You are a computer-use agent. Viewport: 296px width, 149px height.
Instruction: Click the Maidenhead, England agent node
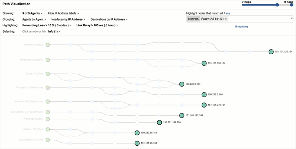(x=47, y=60)
